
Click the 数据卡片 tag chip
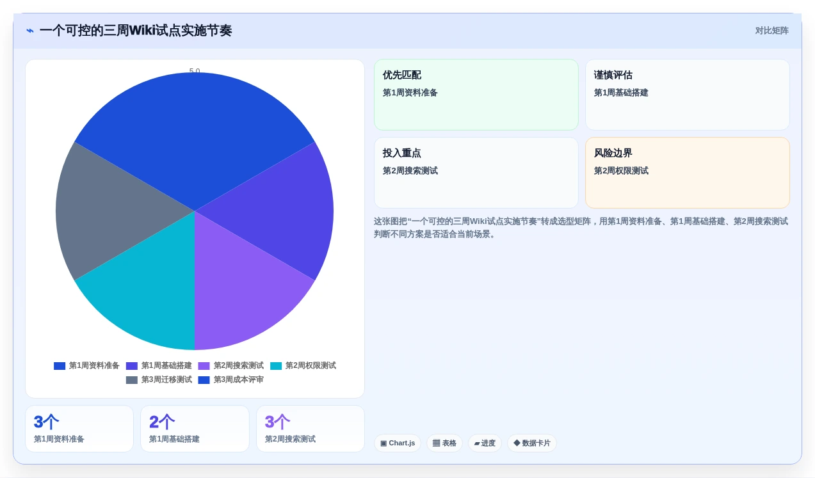coord(532,443)
